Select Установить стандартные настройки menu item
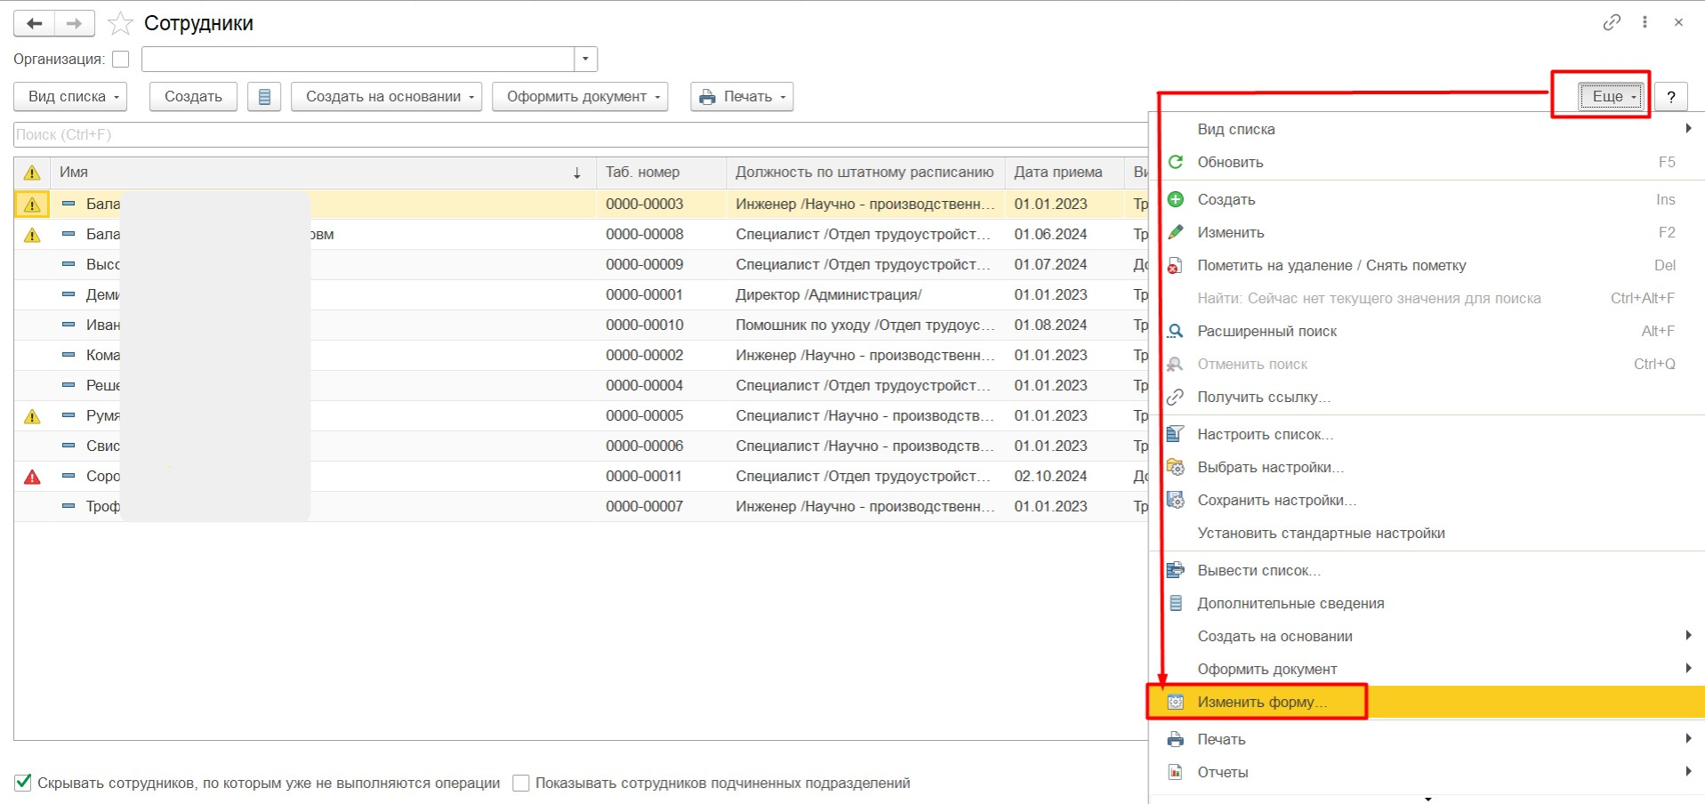Viewport: 1705px width, 804px height. (x=1428, y=533)
